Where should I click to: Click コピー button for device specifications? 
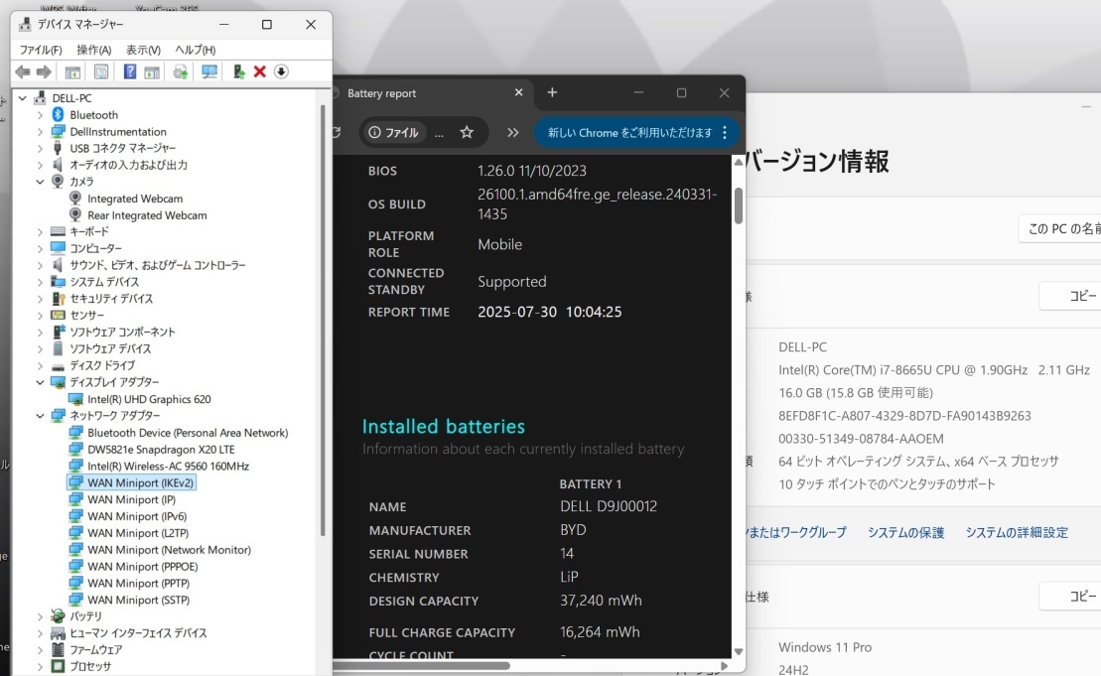[1070, 296]
